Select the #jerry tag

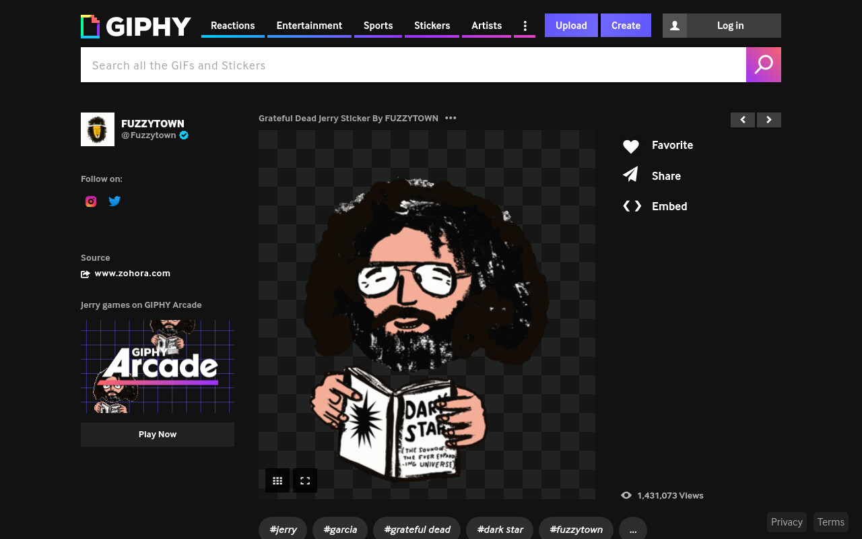(x=283, y=530)
